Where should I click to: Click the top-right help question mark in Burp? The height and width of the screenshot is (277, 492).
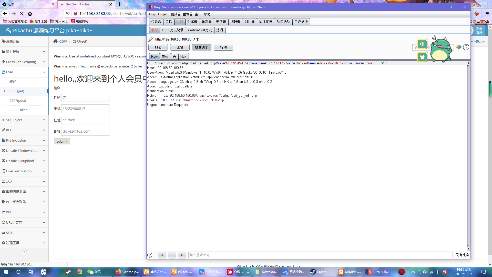point(466,47)
